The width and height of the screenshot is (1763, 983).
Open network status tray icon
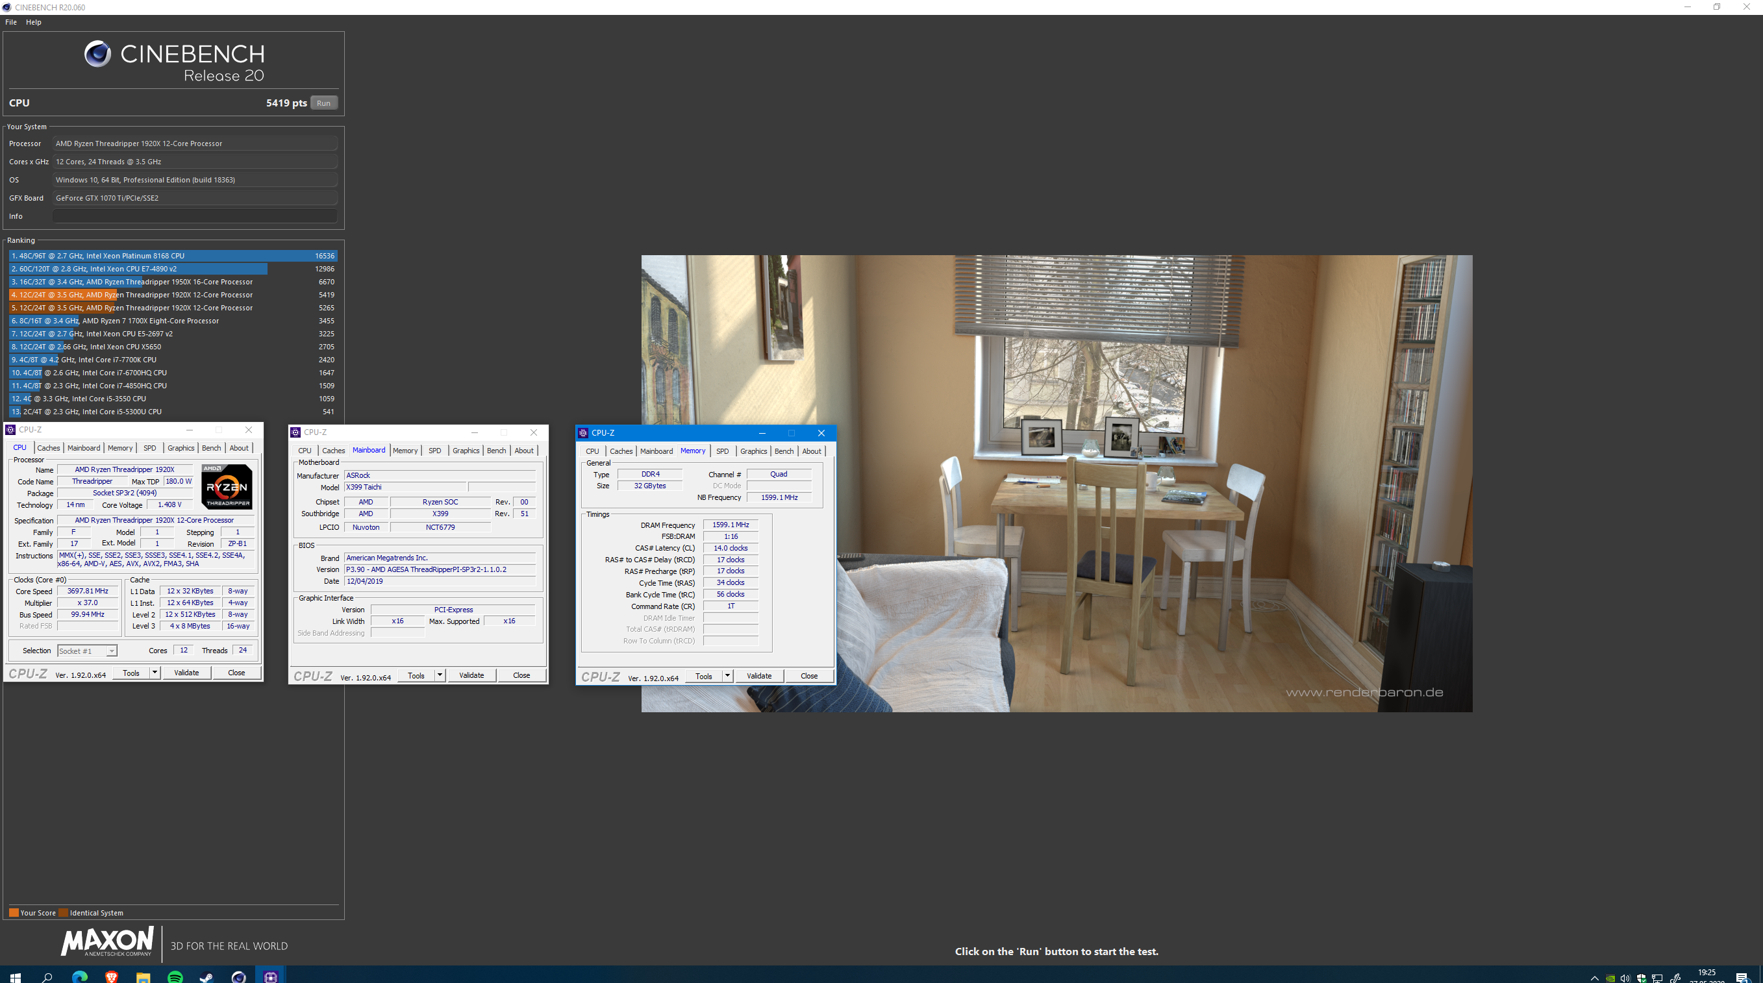1657,978
